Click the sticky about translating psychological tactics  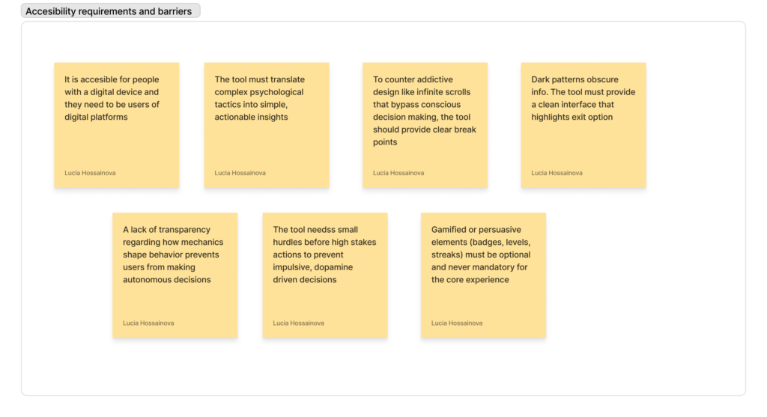[266, 142]
